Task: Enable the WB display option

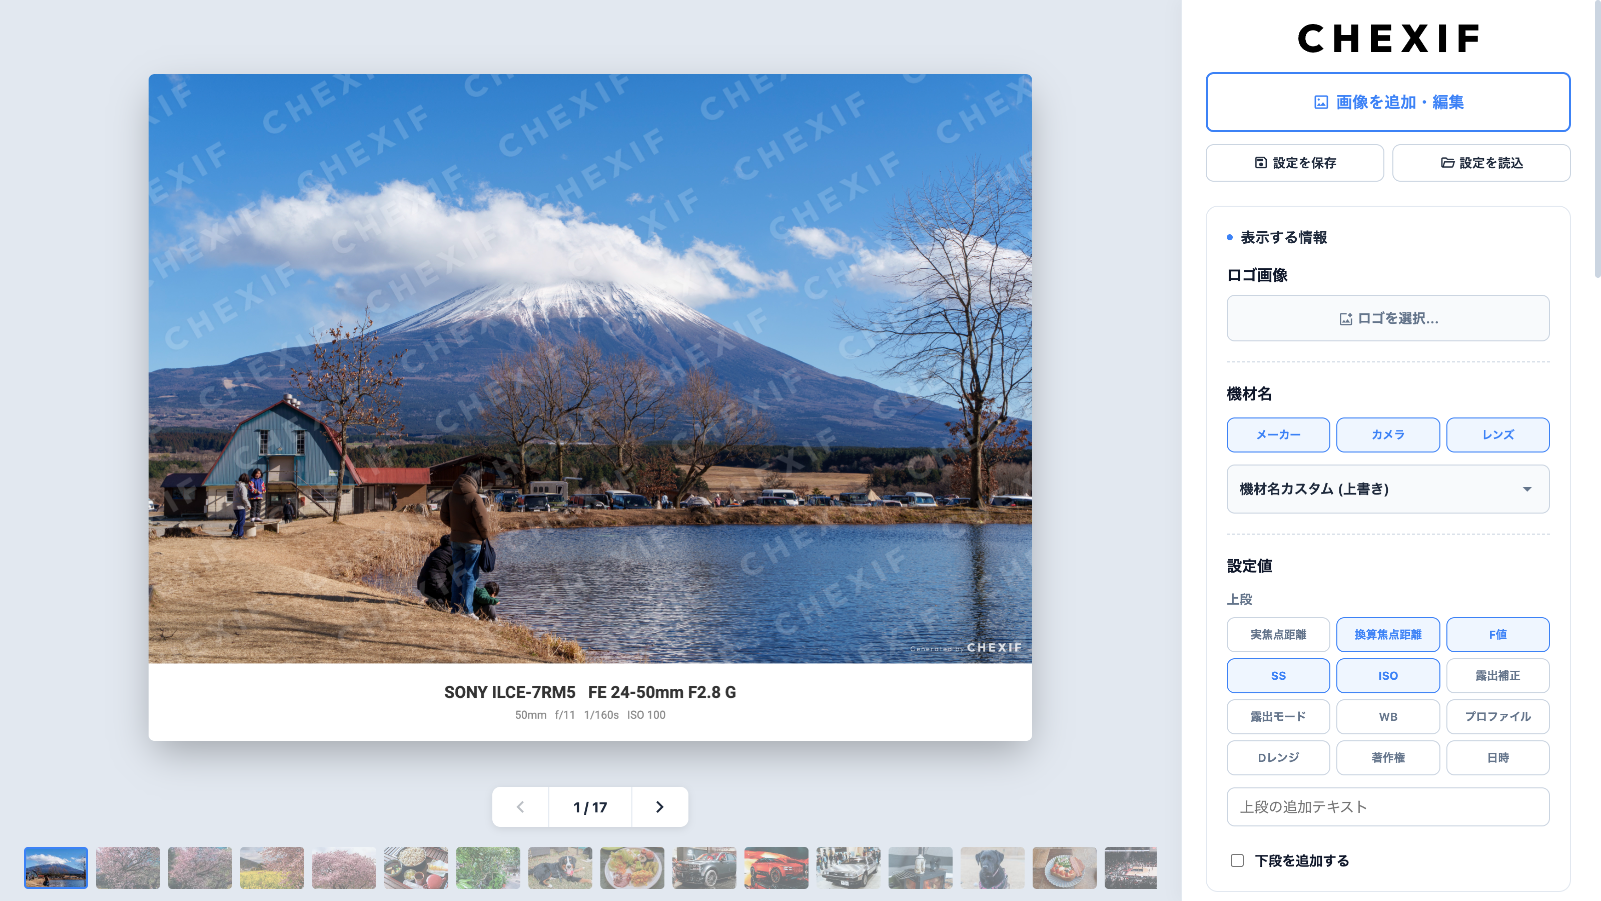Action: (x=1388, y=717)
